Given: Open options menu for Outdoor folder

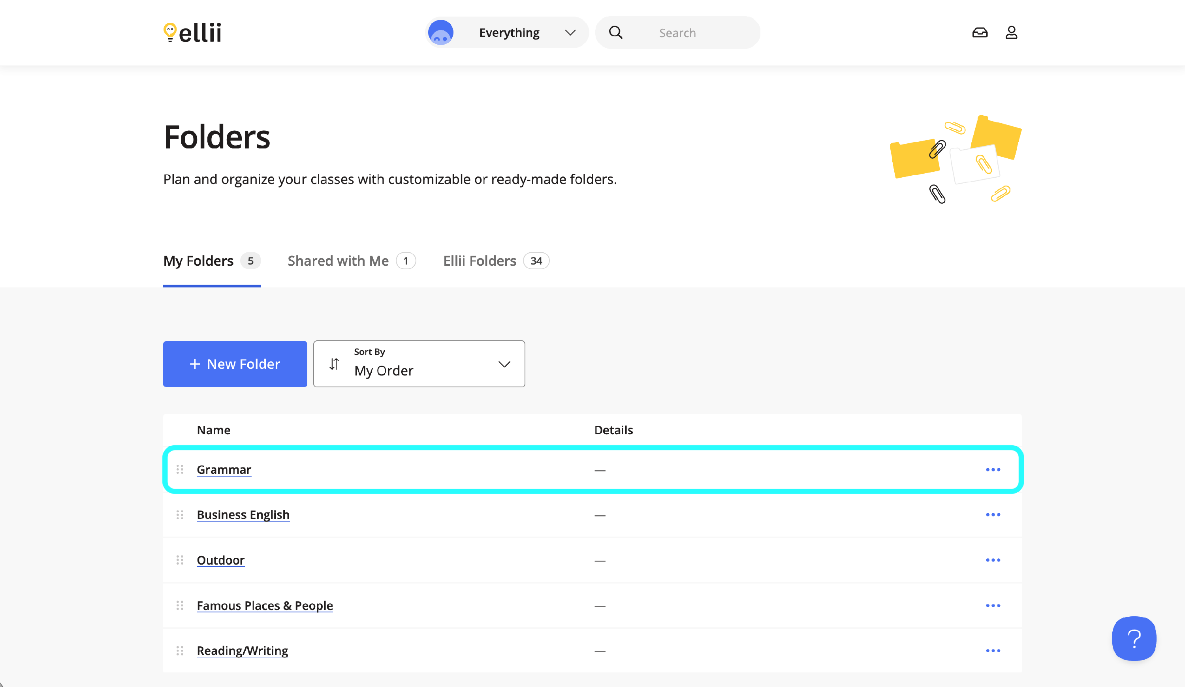Looking at the screenshot, I should pyautogui.click(x=993, y=560).
